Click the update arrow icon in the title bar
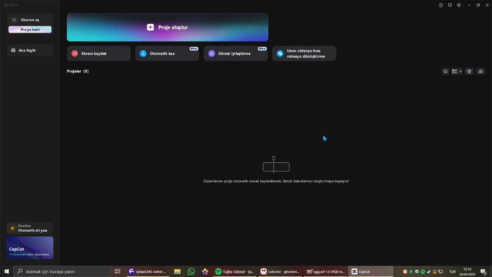This screenshot has width=492, height=277. click(441, 5)
